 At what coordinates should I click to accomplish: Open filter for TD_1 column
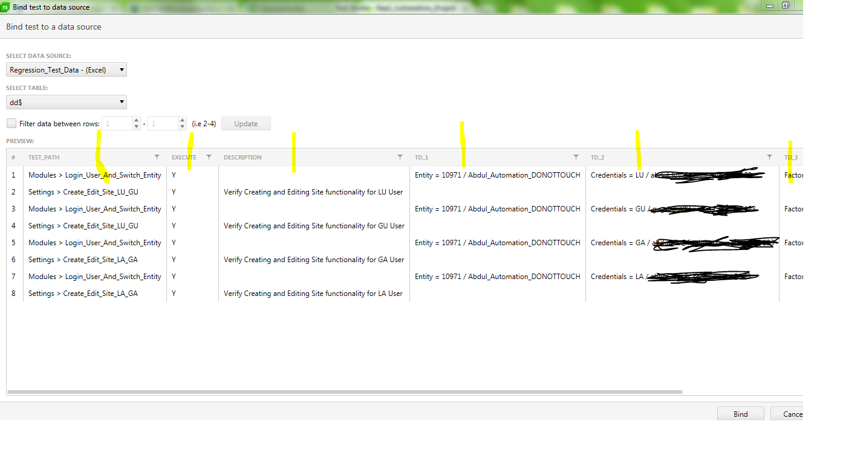tap(576, 157)
